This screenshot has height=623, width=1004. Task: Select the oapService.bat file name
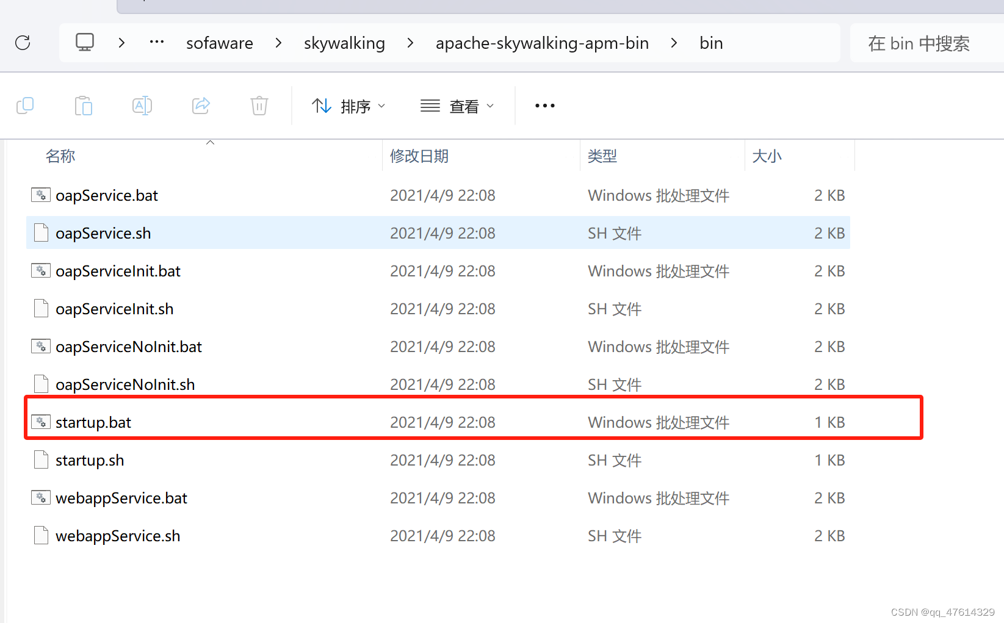click(x=107, y=195)
